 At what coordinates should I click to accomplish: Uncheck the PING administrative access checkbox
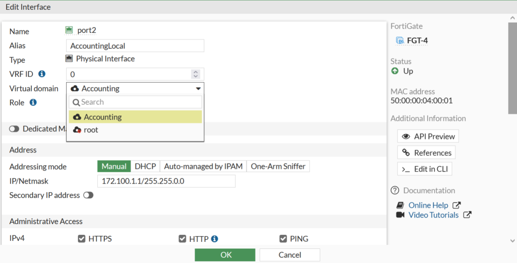283,239
